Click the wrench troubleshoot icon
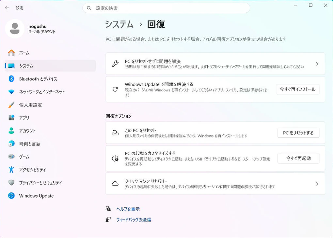 [x=115, y=64]
